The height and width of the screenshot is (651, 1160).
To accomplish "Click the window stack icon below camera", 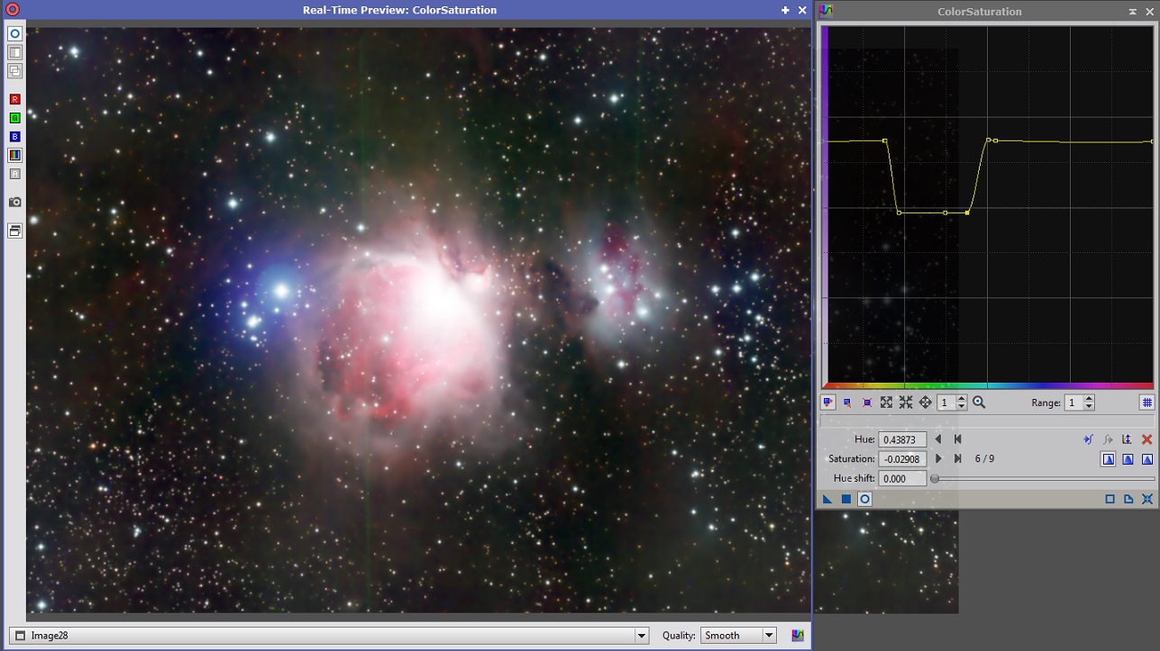I will (x=14, y=231).
